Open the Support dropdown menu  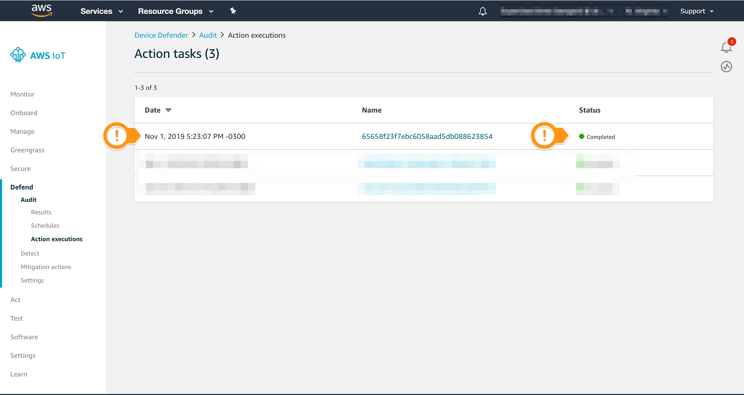tap(697, 11)
